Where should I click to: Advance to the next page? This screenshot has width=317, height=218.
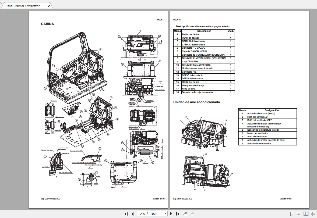[x=171, y=214]
